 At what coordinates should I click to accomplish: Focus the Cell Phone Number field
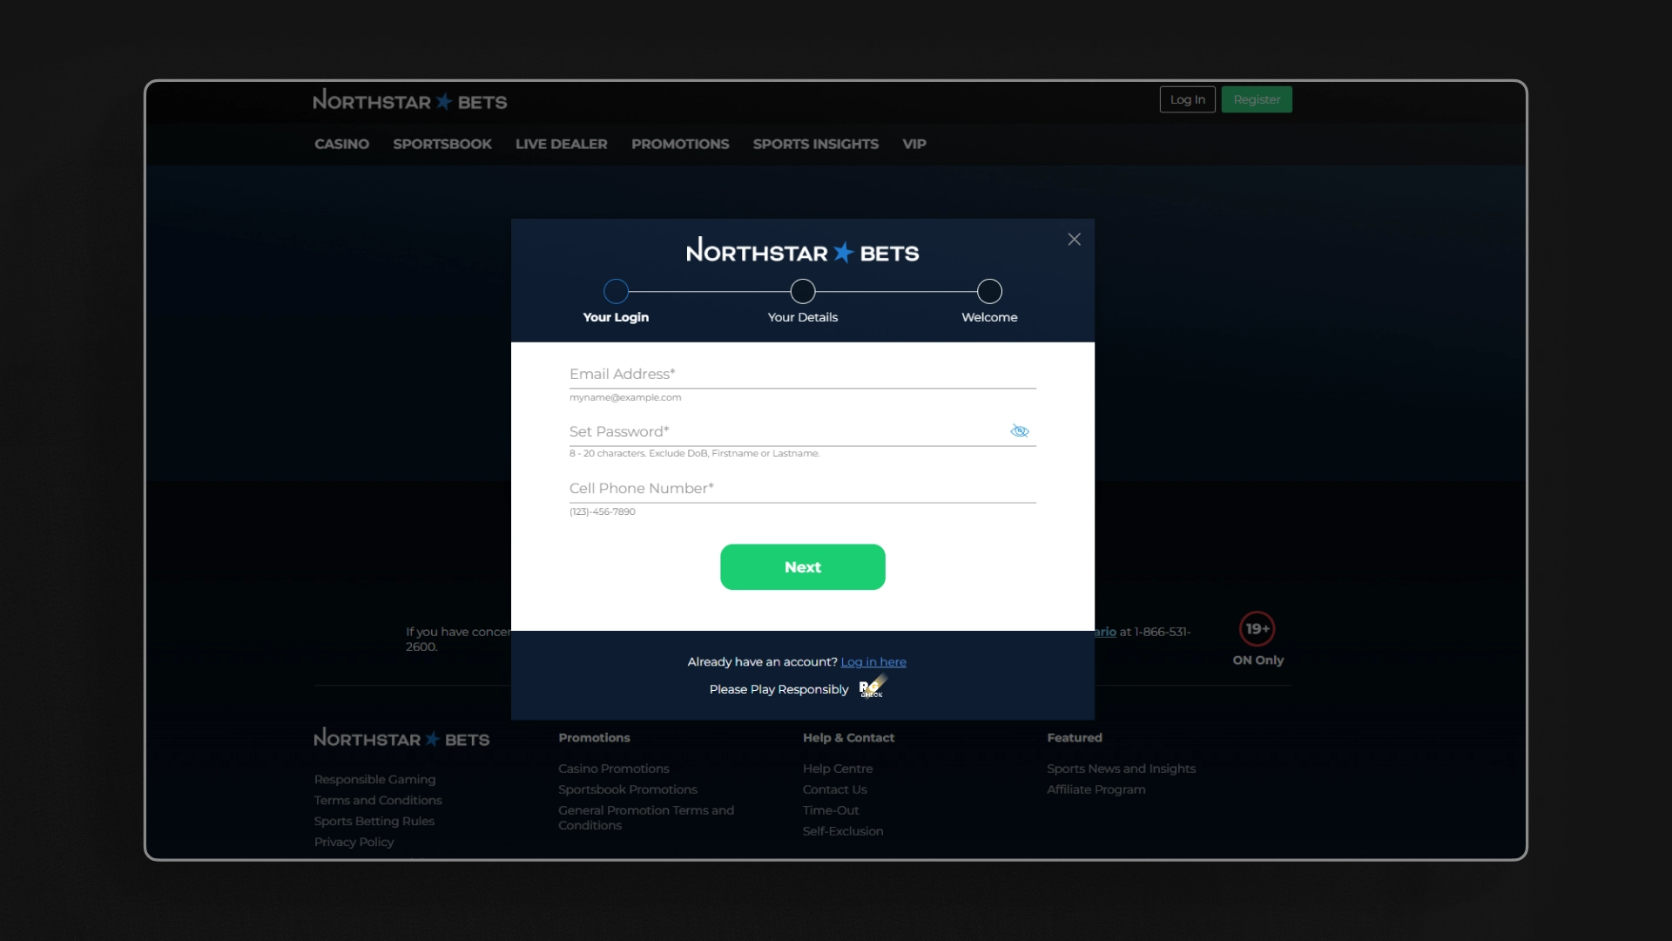tap(803, 489)
